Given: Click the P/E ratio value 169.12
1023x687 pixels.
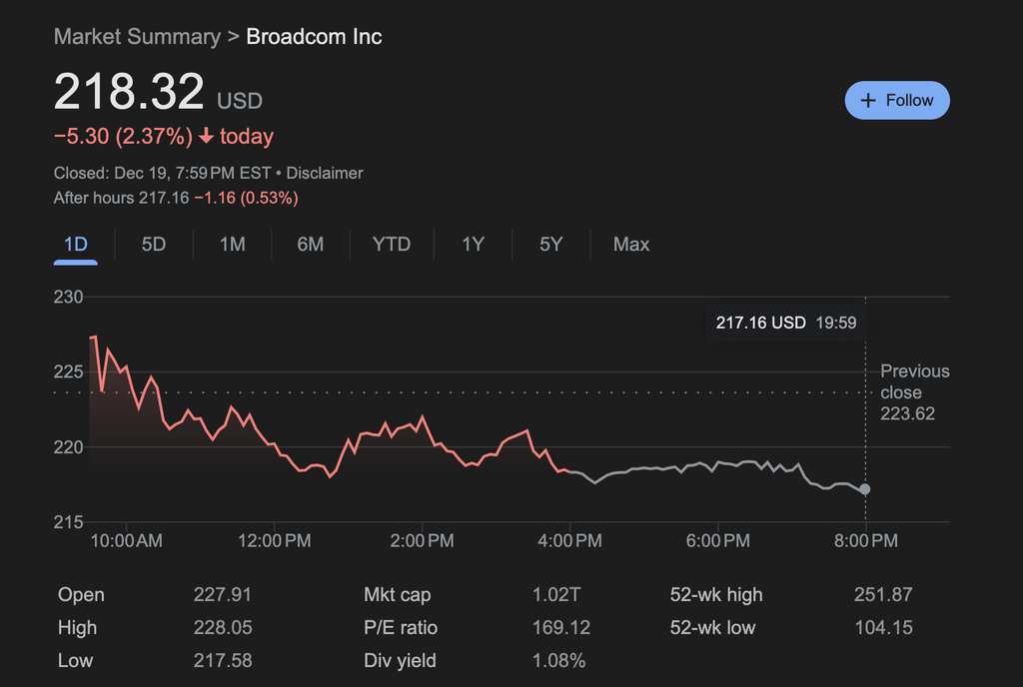Looking at the screenshot, I should (x=561, y=628).
